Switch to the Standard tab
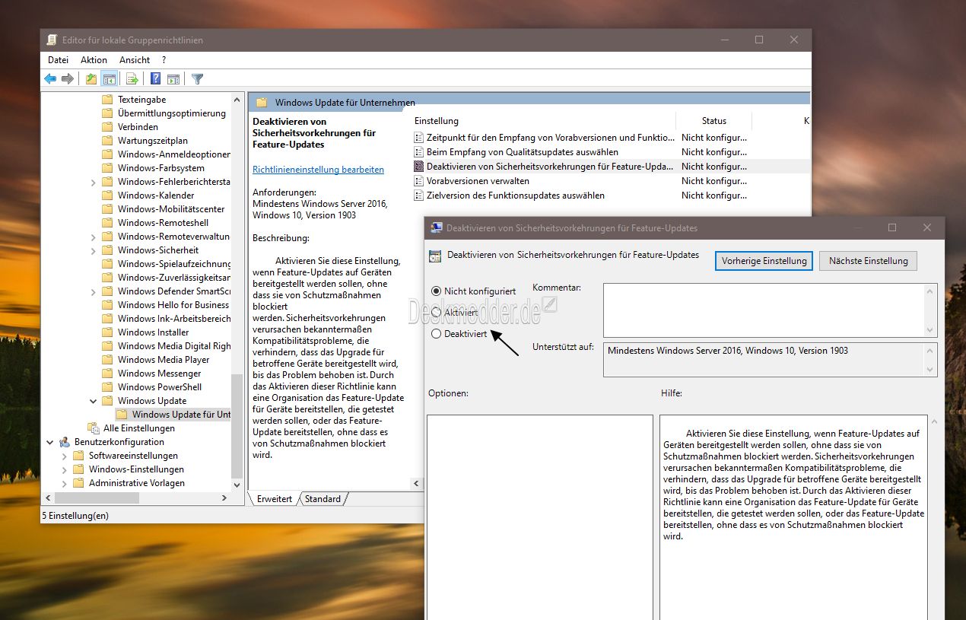Viewport: 966px width, 620px height. click(323, 499)
